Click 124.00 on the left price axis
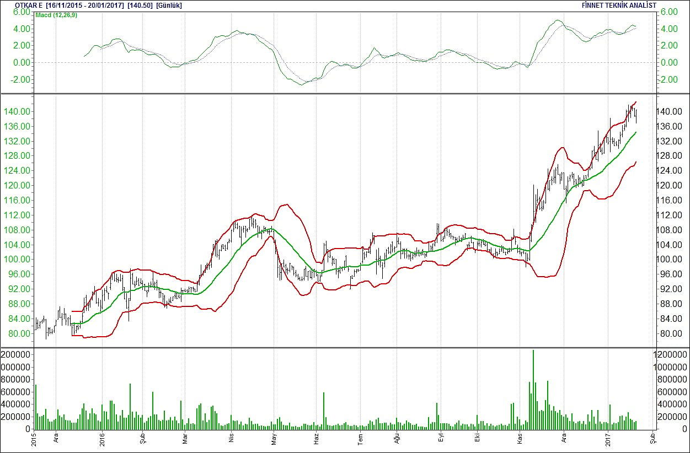The width and height of the screenshot is (690, 453). [x=17, y=171]
